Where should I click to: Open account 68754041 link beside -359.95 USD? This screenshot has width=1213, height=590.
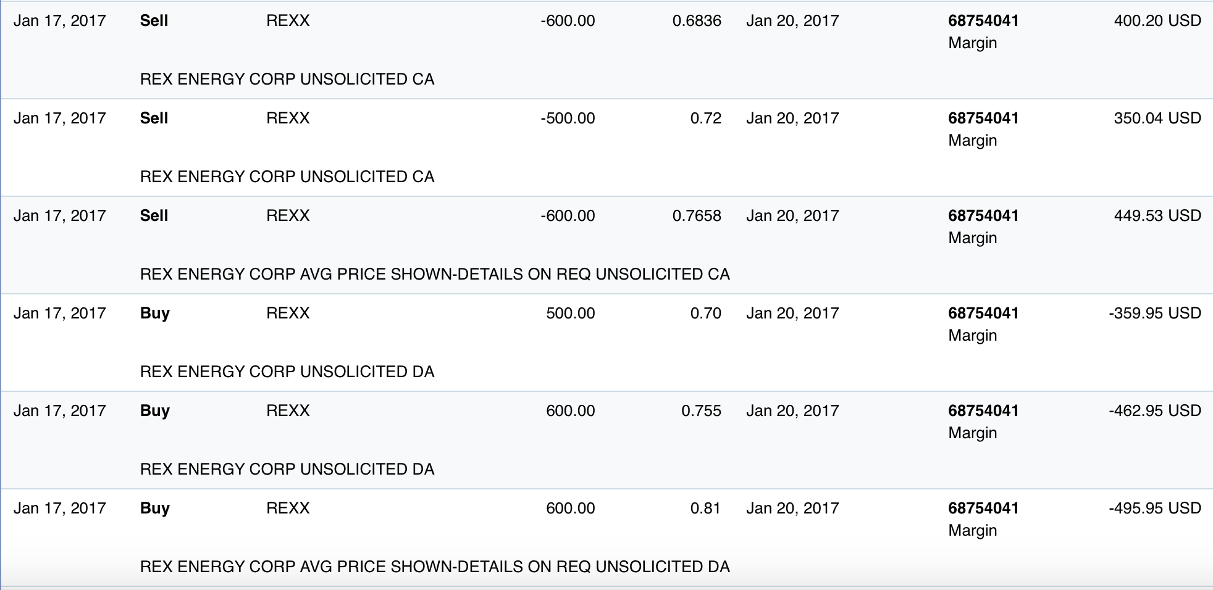[x=983, y=314]
